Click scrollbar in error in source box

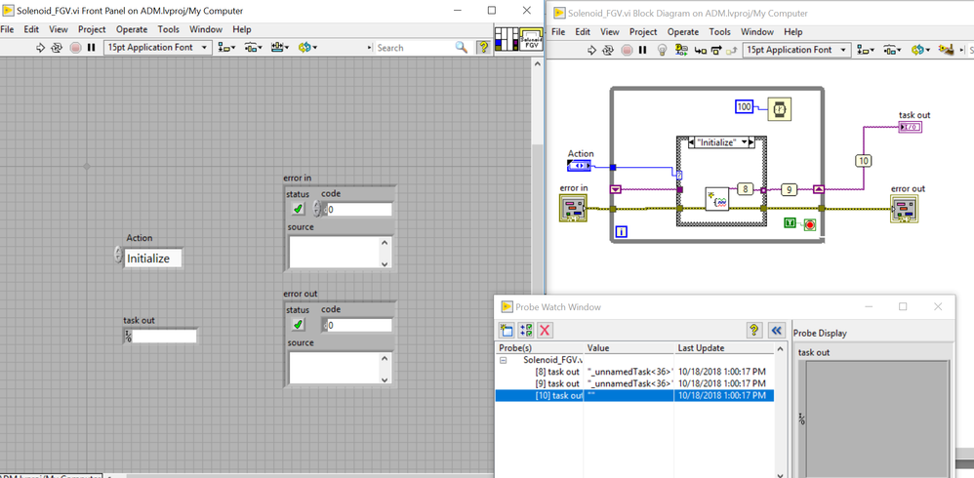(x=386, y=253)
